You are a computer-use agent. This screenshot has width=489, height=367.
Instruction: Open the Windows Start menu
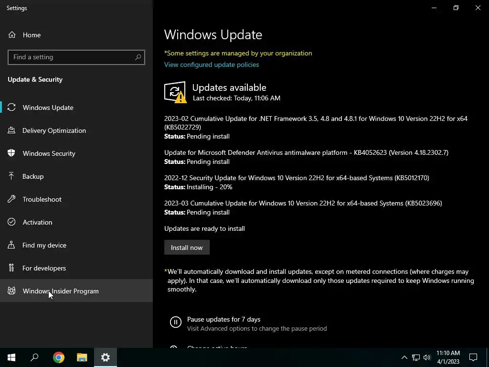click(x=11, y=357)
